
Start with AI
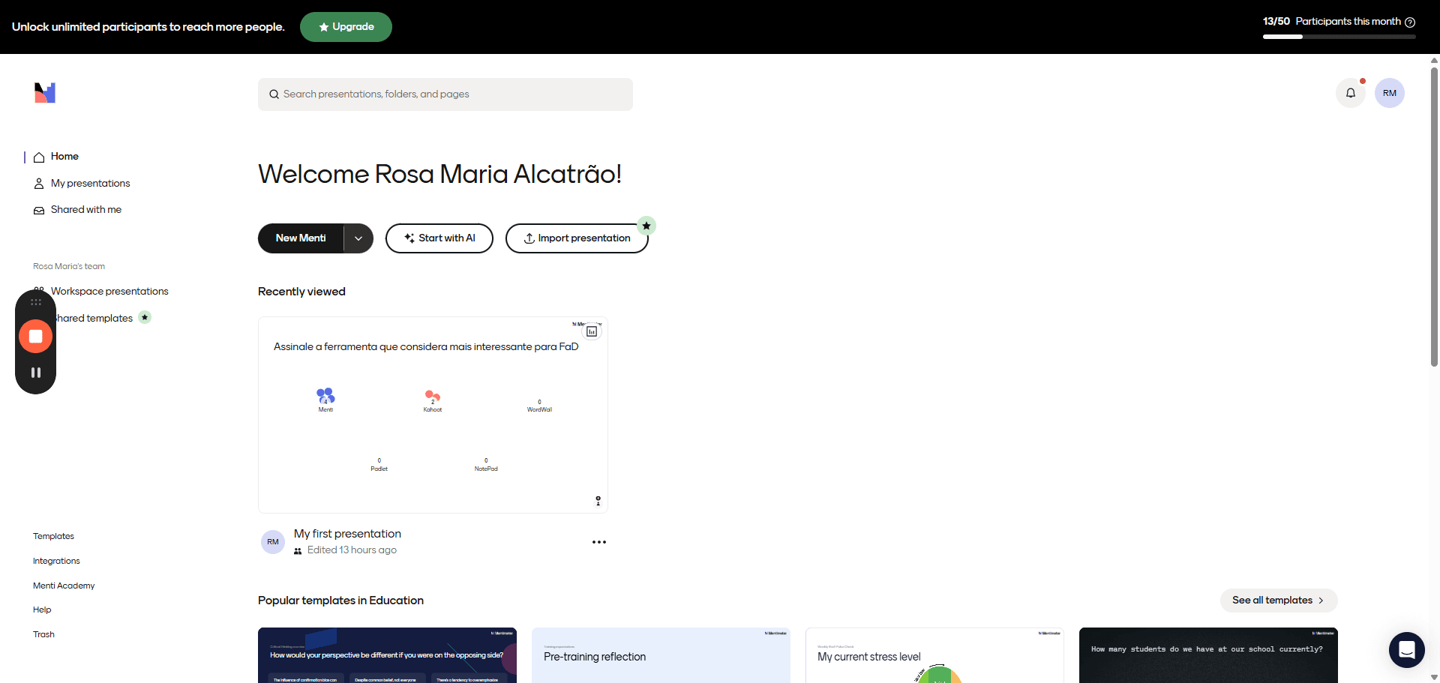point(439,238)
